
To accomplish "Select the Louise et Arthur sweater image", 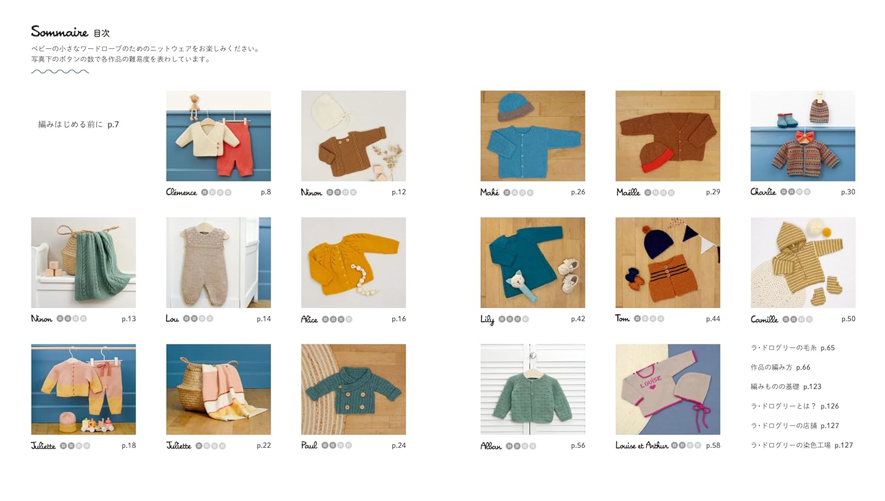I will point(668,389).
